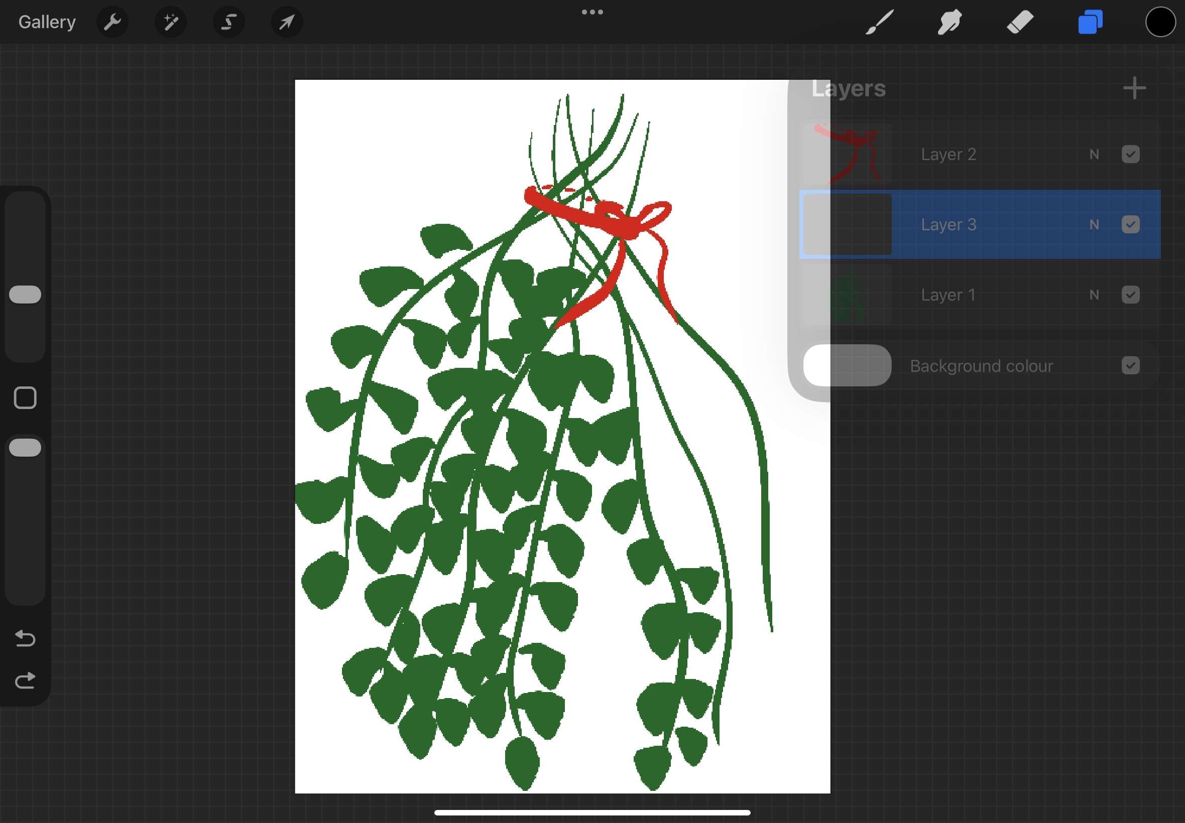1185x823 pixels.
Task: Open the black active colour swatch
Action: [x=1160, y=22]
